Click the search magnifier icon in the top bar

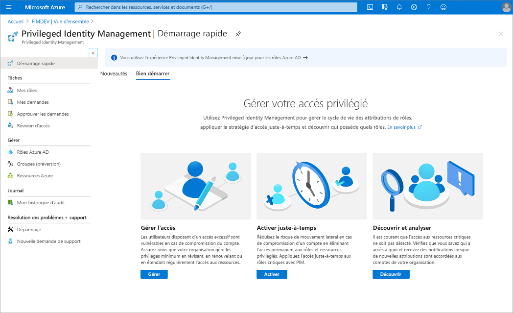80,7
